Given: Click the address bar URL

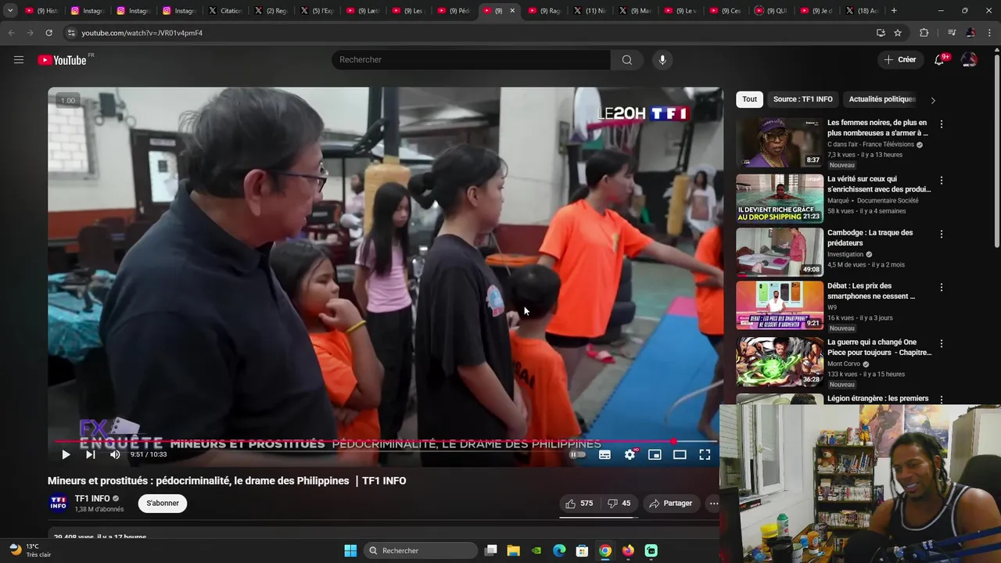Looking at the screenshot, I should (x=142, y=33).
